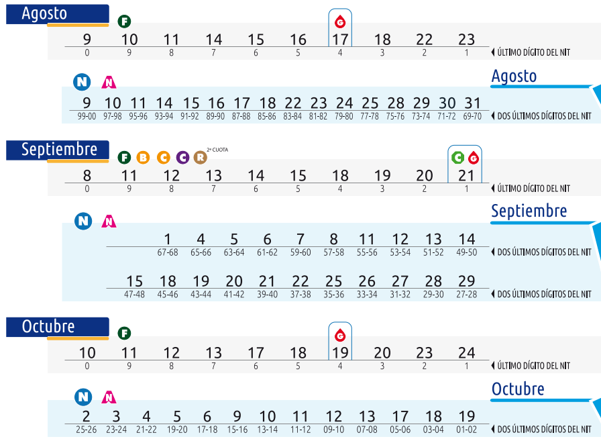Image resolution: width=601 pixels, height=443 pixels.
Task: Open the dark blue Octubre tab
Action: click(x=57, y=327)
